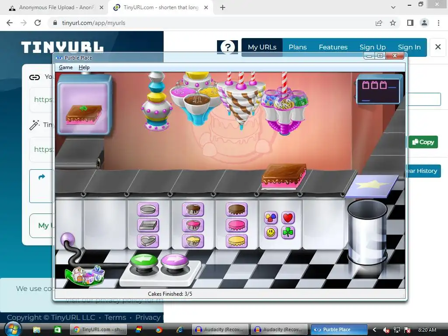The image size is (448, 336).
Task: Expand the Chrome tab search chevron
Action: coord(393,7)
